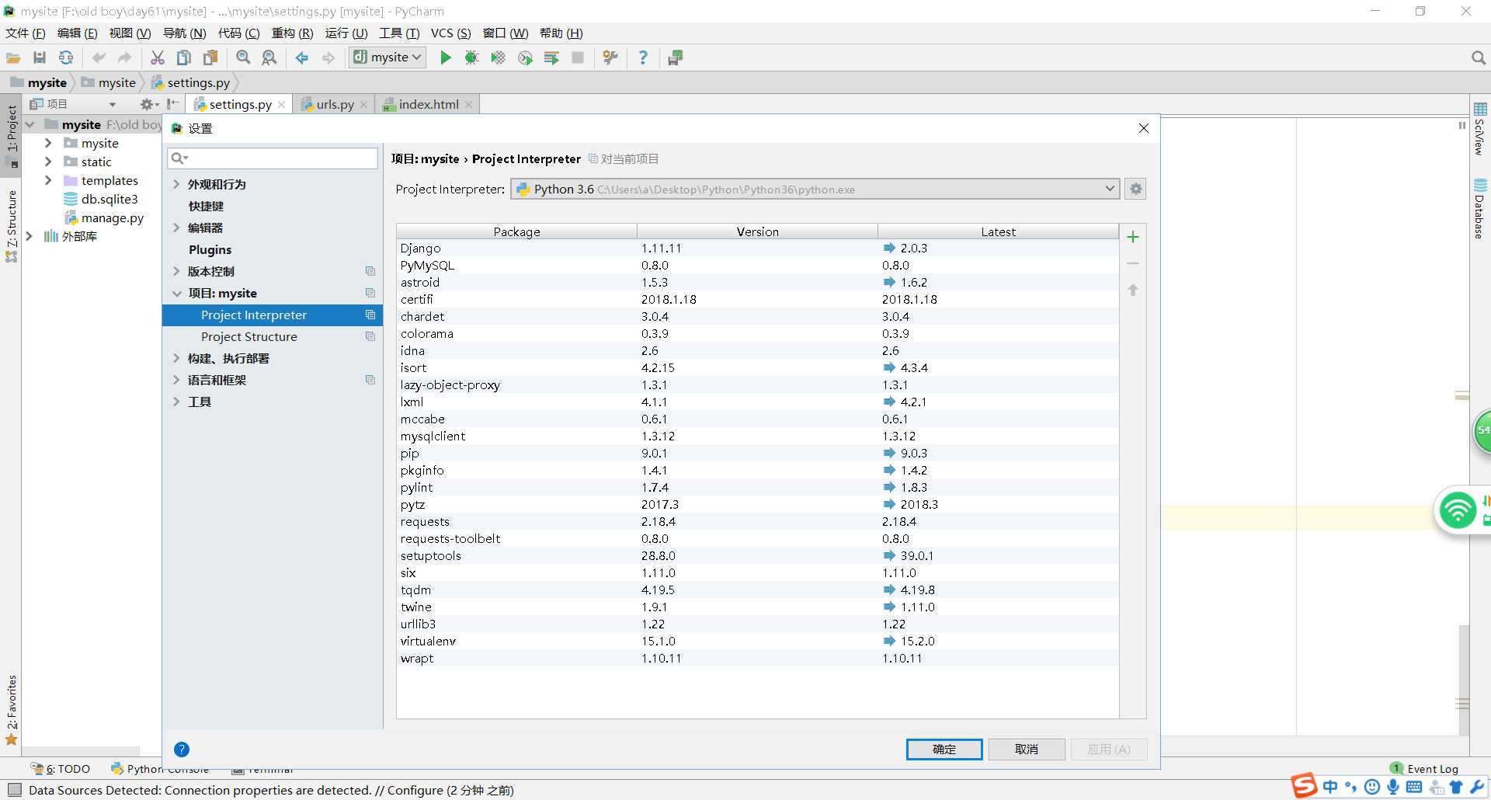Expand the 版本控制 settings section

coord(176,271)
